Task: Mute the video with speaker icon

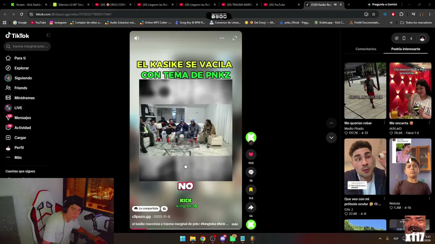Action: coord(137,38)
